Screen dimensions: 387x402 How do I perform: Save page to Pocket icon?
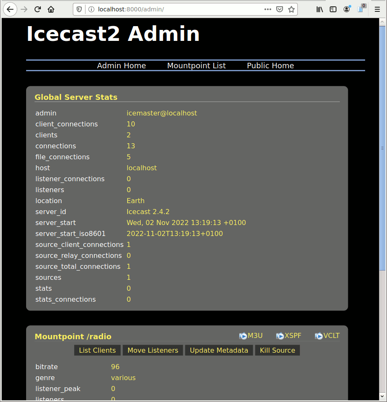[x=280, y=9]
